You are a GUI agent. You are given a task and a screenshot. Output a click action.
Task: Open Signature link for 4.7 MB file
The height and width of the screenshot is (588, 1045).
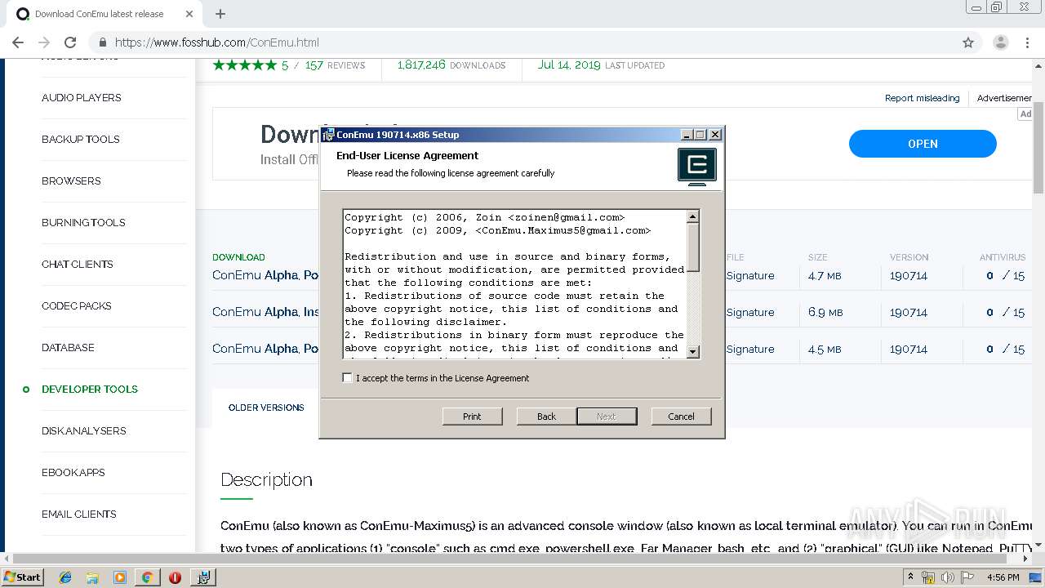[750, 276]
